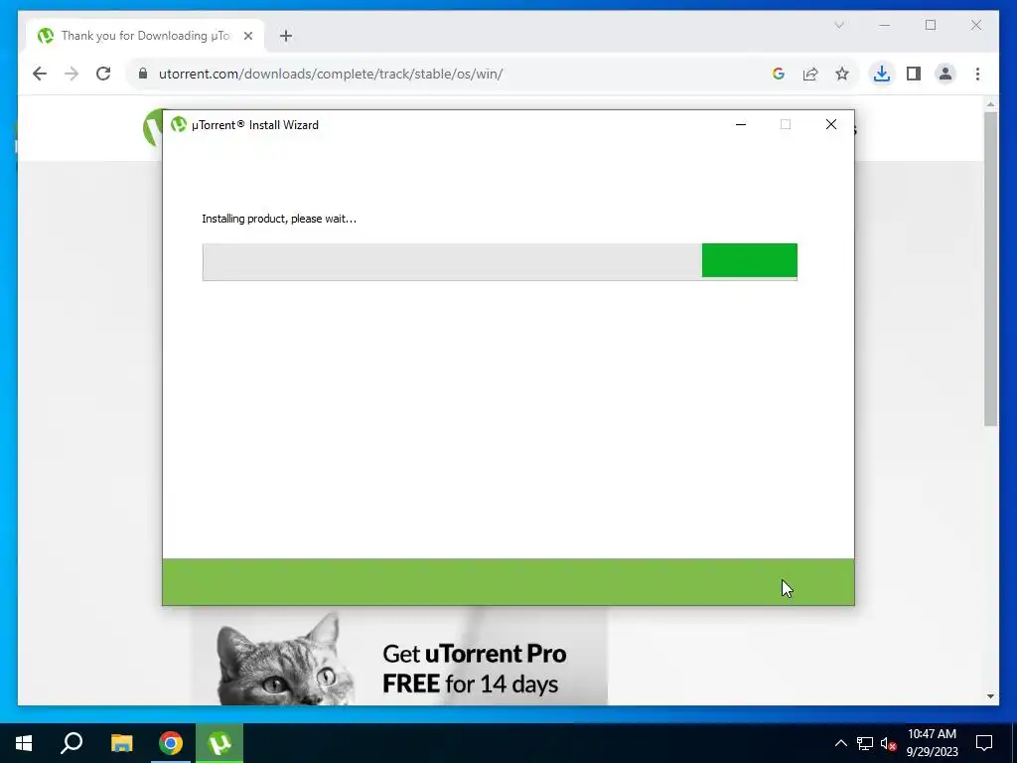
Task: Click the uTorrent logo in wizard title bar
Action: click(x=179, y=124)
